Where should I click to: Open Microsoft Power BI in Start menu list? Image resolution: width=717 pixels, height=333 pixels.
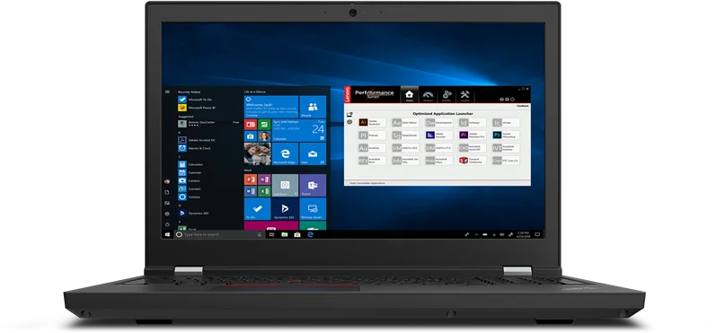(x=197, y=108)
